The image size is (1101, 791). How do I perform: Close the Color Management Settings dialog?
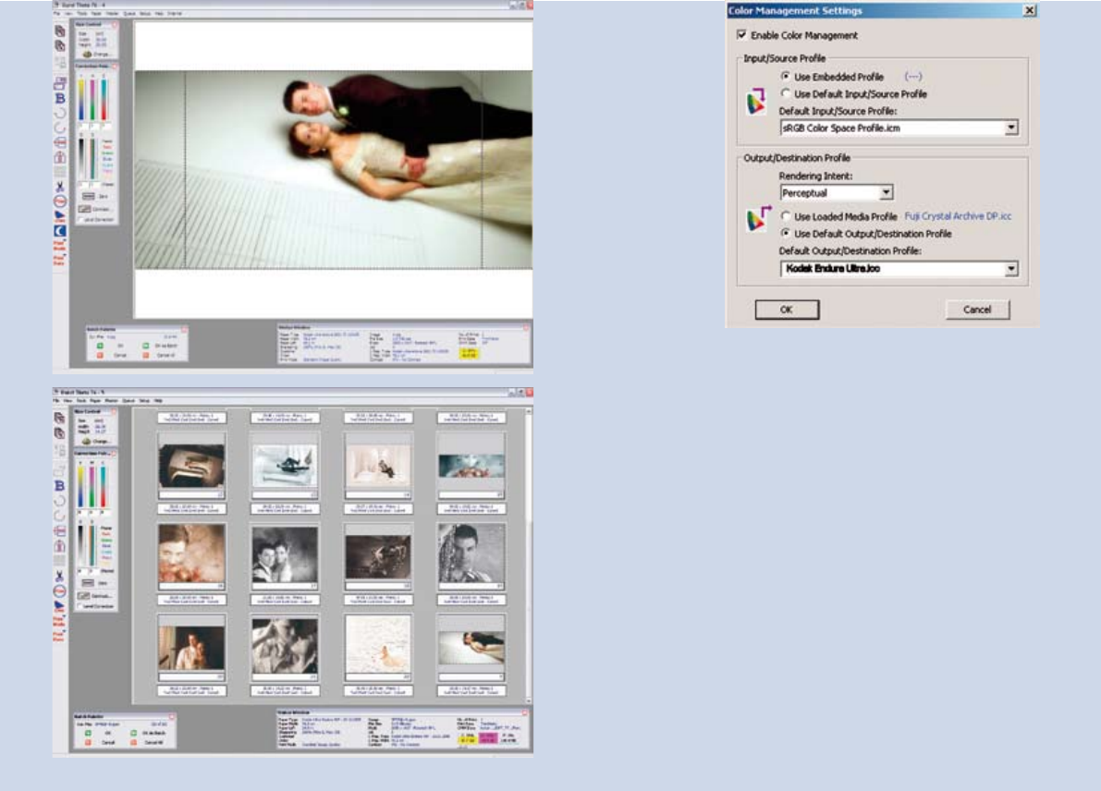1030,10
